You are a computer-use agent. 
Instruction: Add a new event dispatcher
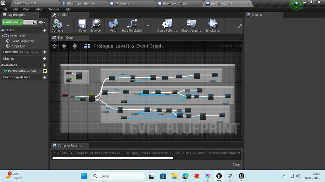point(45,77)
